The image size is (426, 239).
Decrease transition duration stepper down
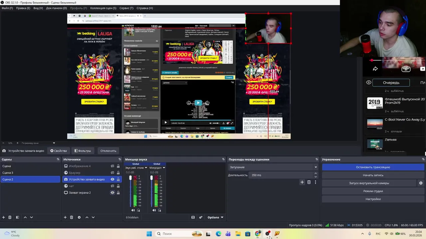coord(316,177)
